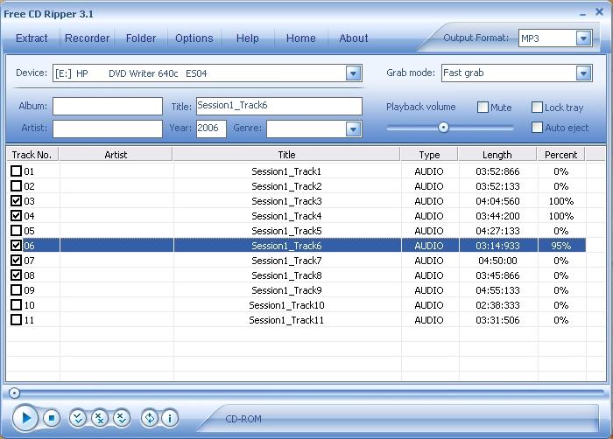This screenshot has height=439, width=613.
Task: Click the Playback volume slider handle
Action: tap(443, 128)
